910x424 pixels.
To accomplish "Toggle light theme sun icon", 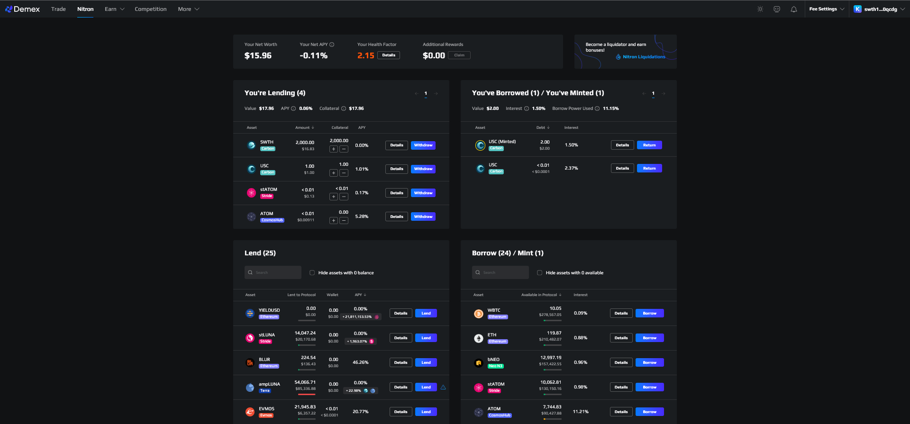I will pyautogui.click(x=760, y=9).
